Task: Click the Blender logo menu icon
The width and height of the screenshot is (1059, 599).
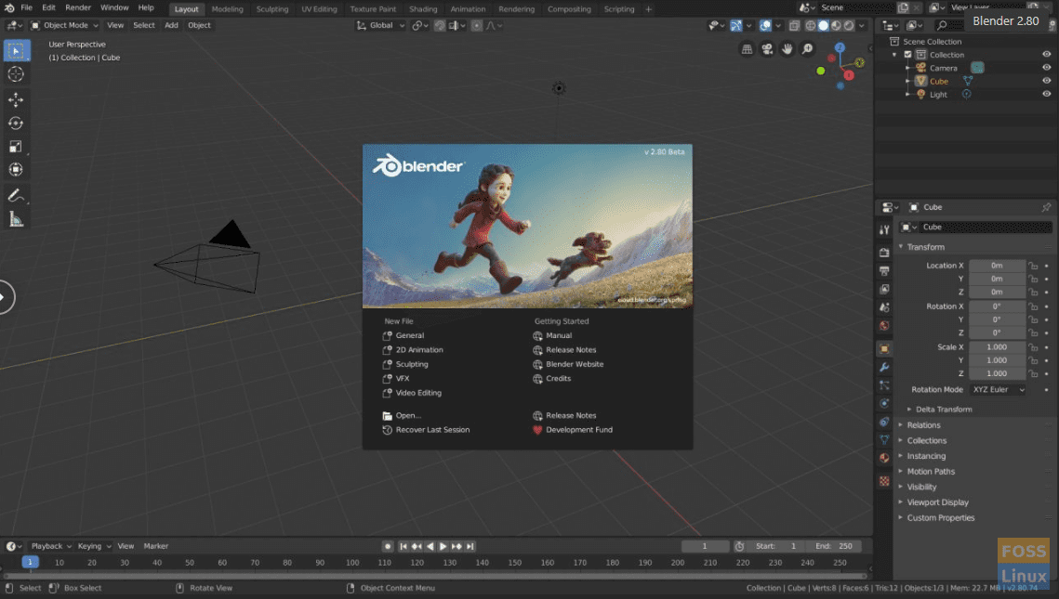Action: pos(8,8)
